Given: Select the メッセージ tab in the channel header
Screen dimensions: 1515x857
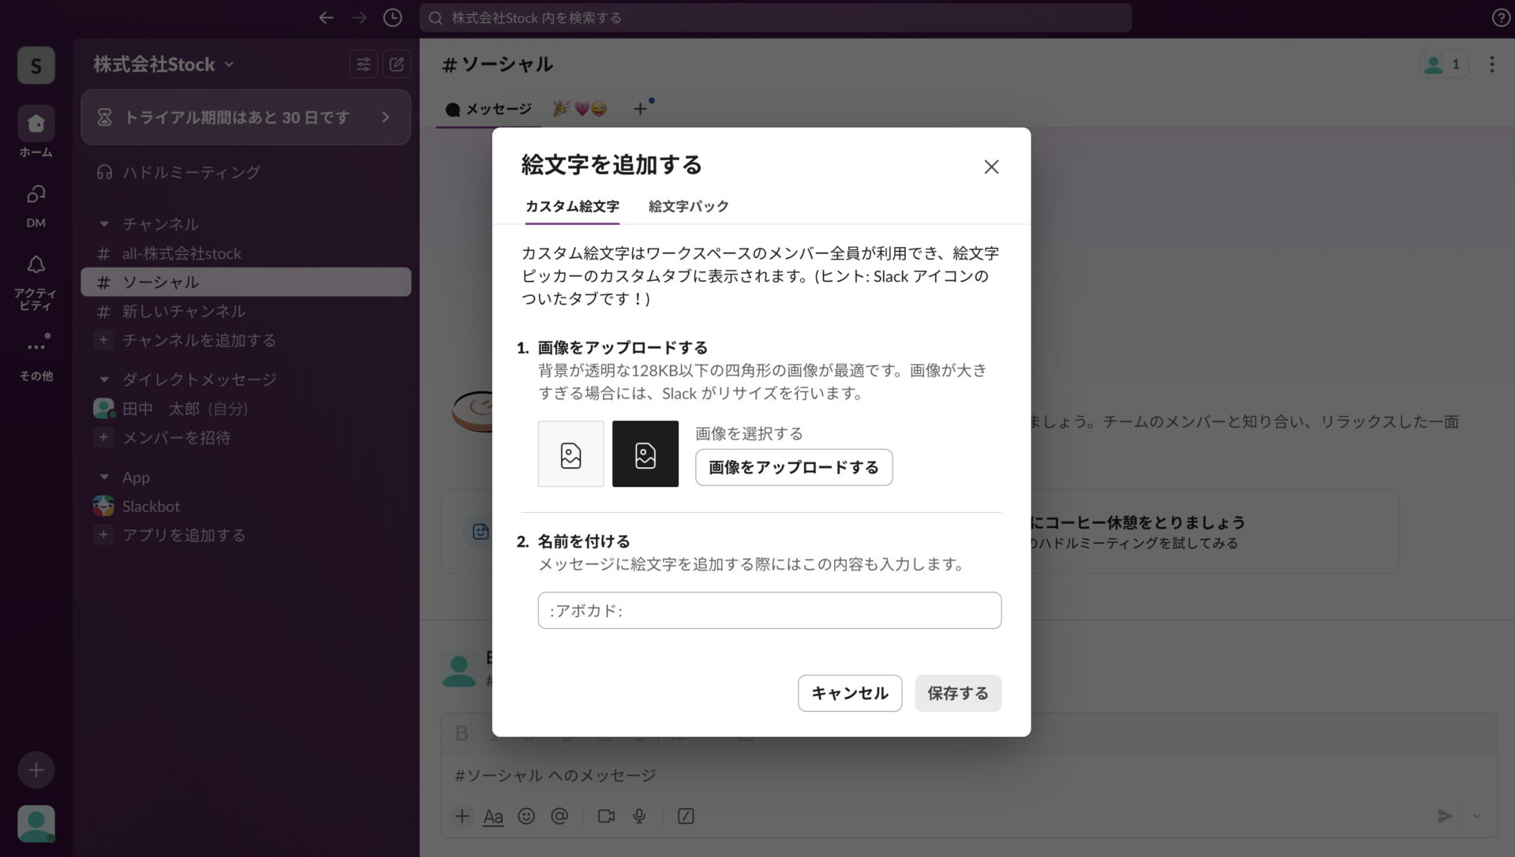Looking at the screenshot, I should (x=489, y=109).
